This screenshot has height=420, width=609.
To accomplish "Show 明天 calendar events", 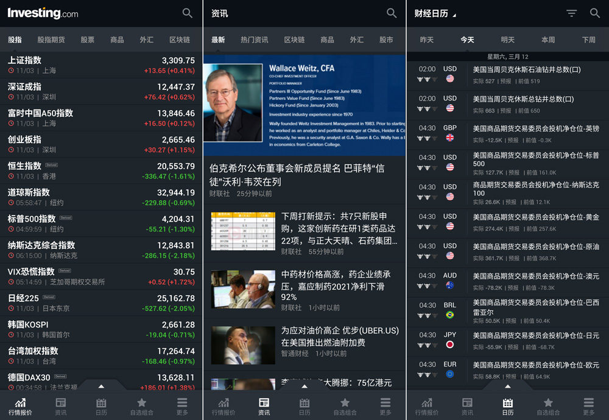I will [x=508, y=40].
